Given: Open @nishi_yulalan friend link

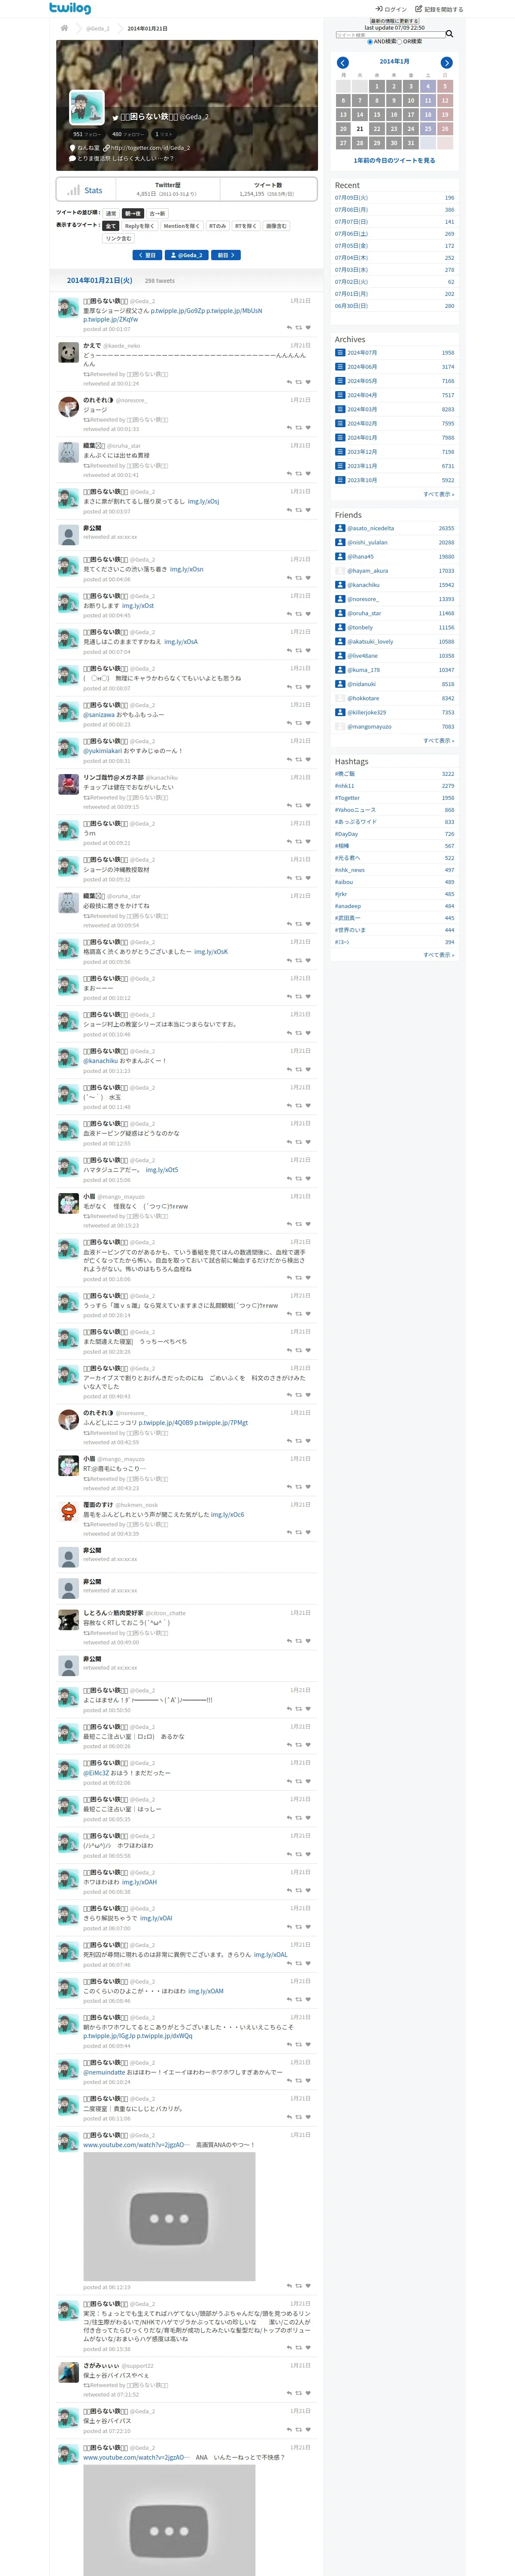Looking at the screenshot, I should [x=367, y=542].
